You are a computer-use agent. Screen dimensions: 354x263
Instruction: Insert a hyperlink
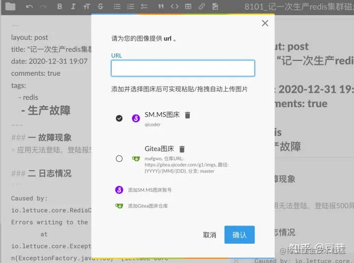coord(202,6)
